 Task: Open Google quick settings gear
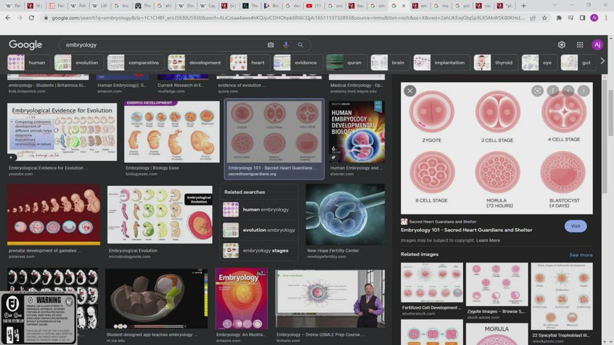tap(562, 45)
